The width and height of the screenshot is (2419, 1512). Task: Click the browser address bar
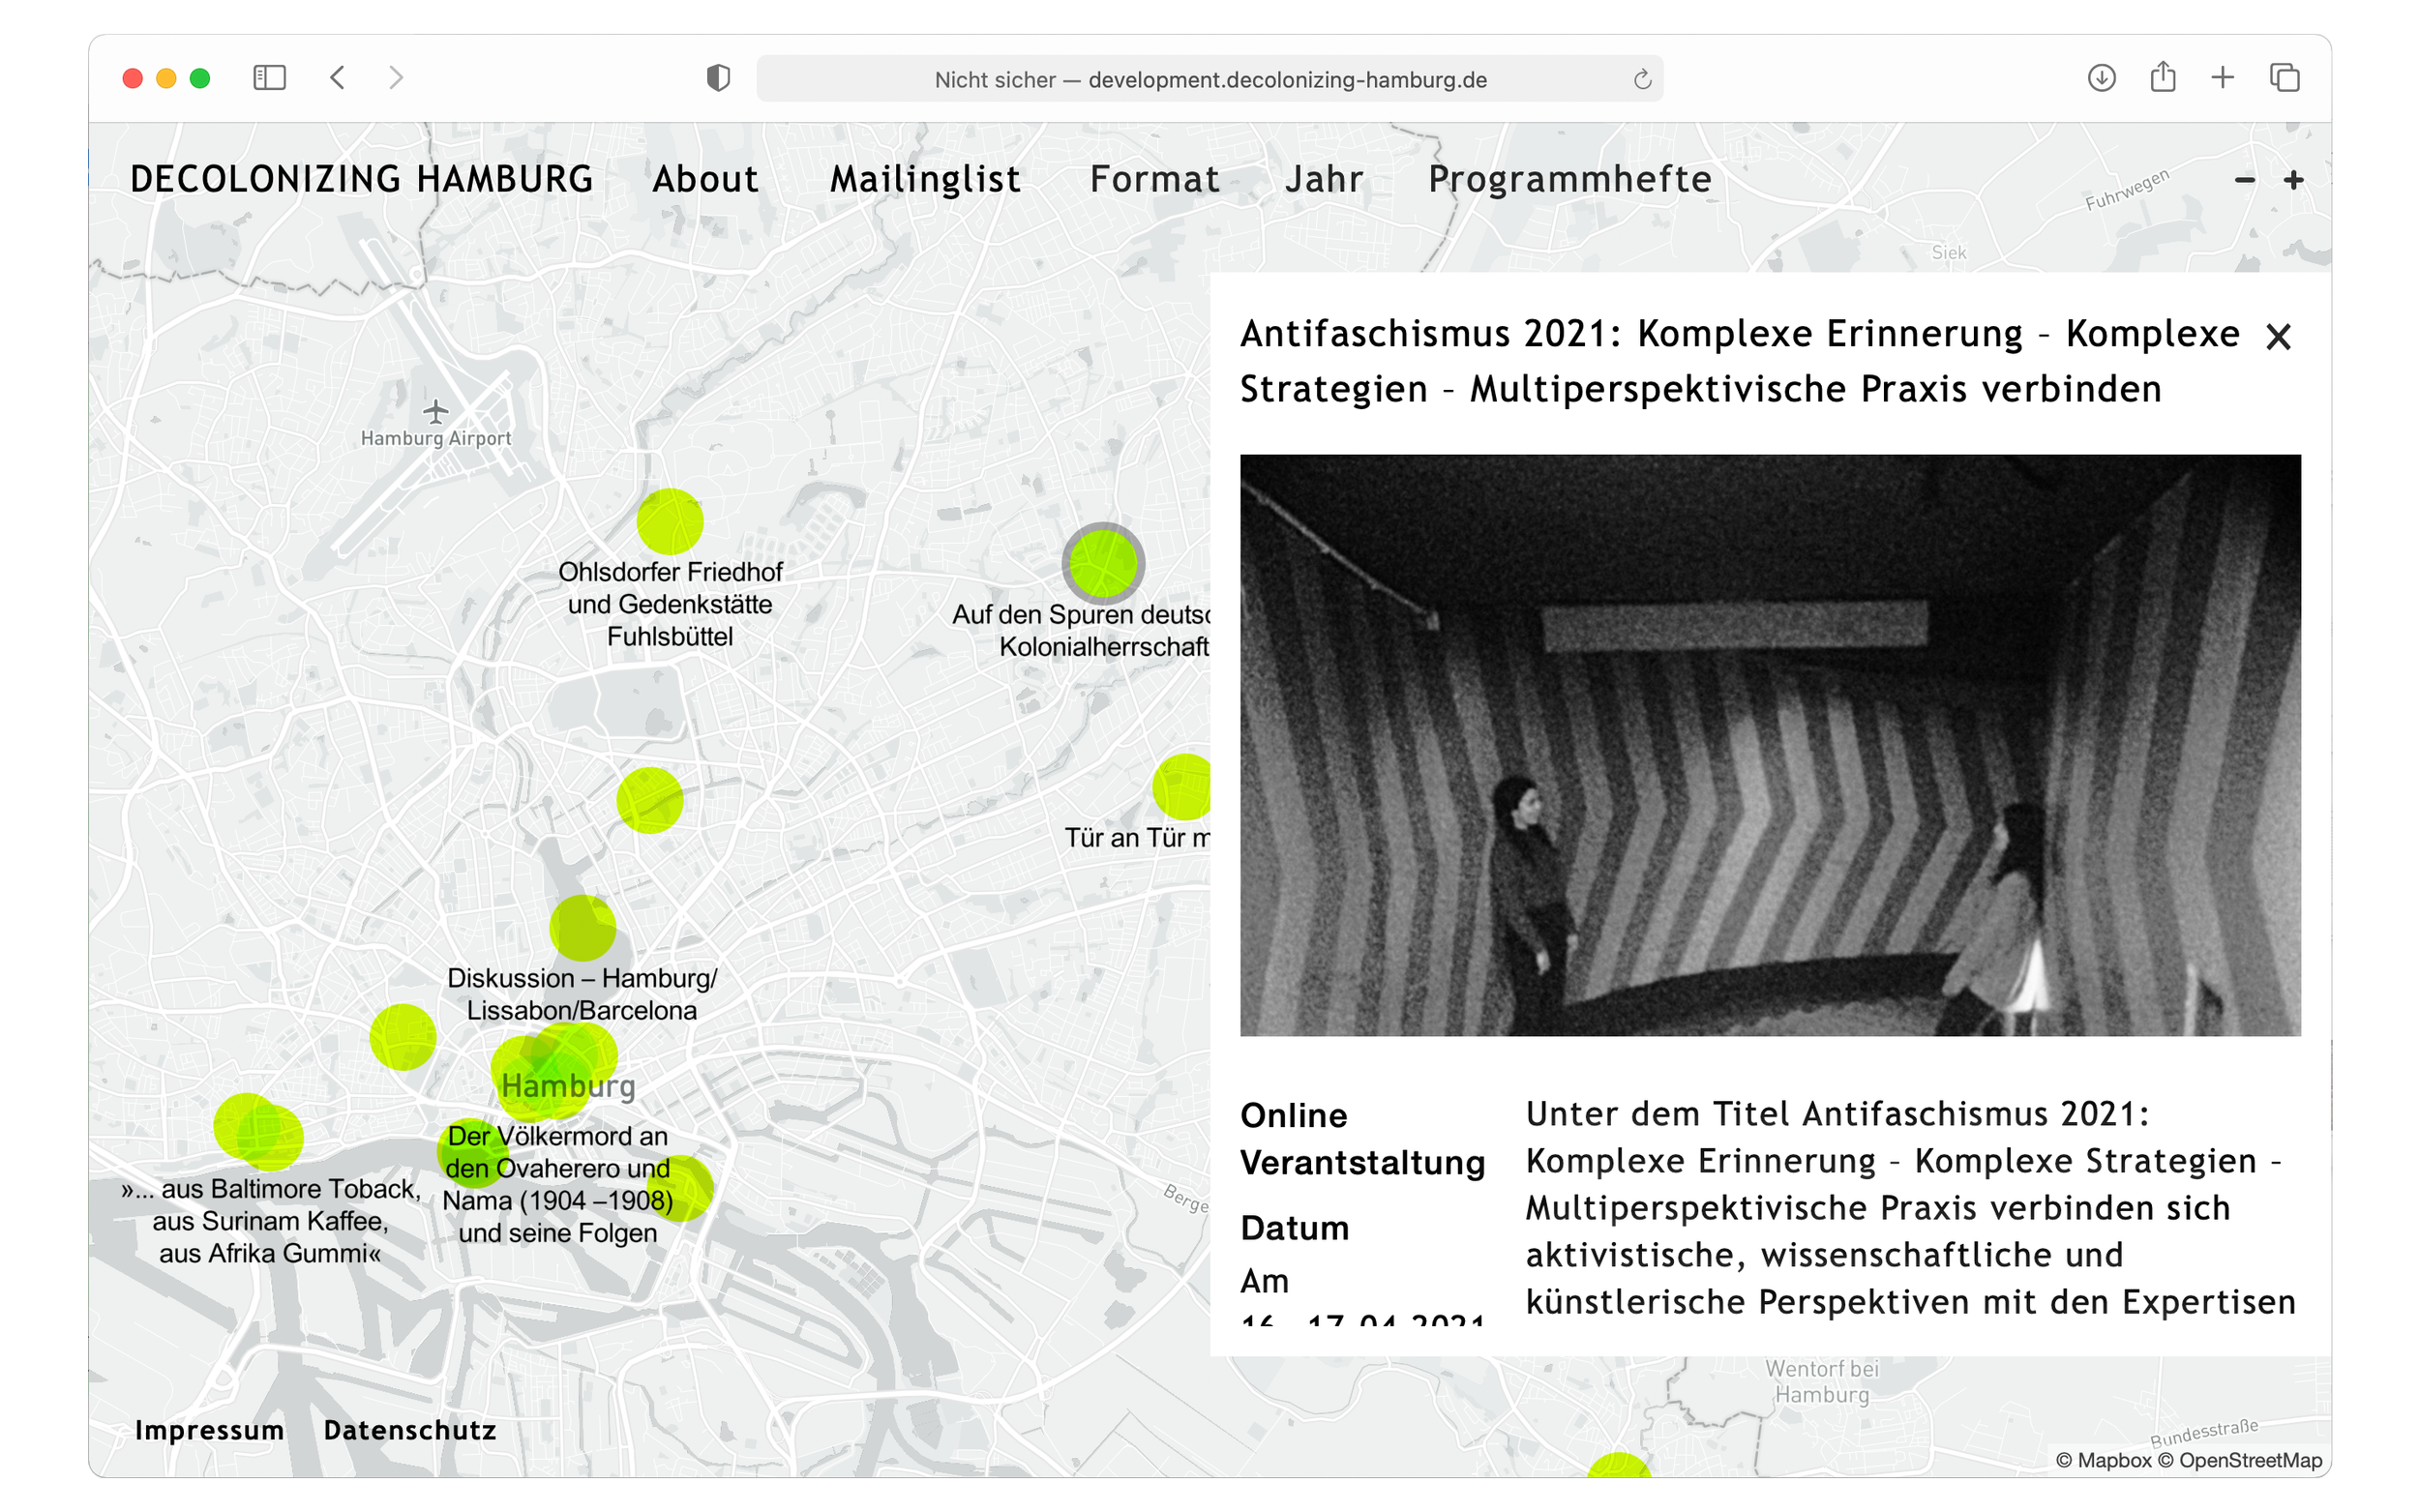tap(1209, 80)
